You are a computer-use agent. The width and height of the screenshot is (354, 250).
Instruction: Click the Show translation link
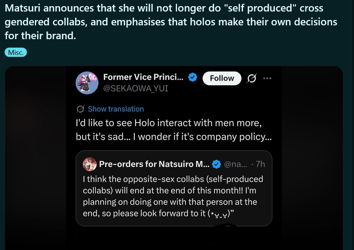(x=116, y=109)
